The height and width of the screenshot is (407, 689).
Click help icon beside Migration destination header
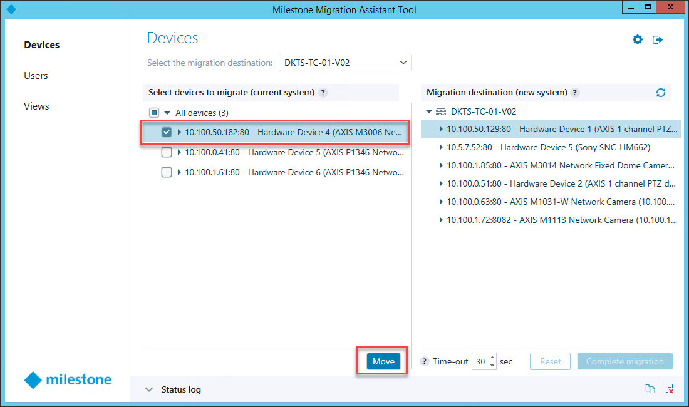coord(575,93)
